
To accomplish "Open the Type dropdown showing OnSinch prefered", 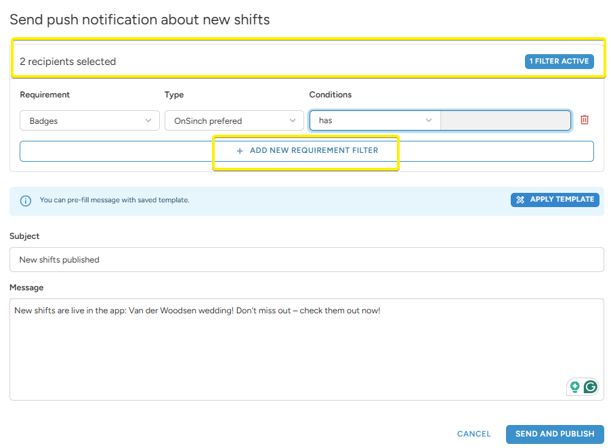I will pyautogui.click(x=234, y=120).
